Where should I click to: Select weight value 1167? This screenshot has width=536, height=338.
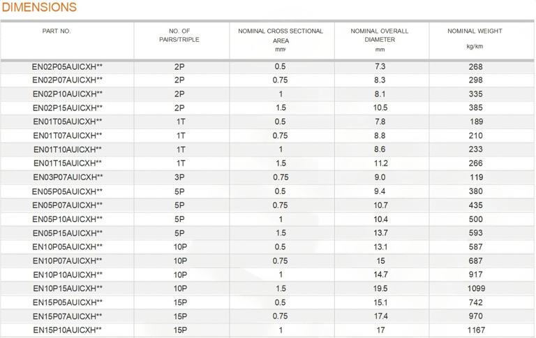(476, 330)
